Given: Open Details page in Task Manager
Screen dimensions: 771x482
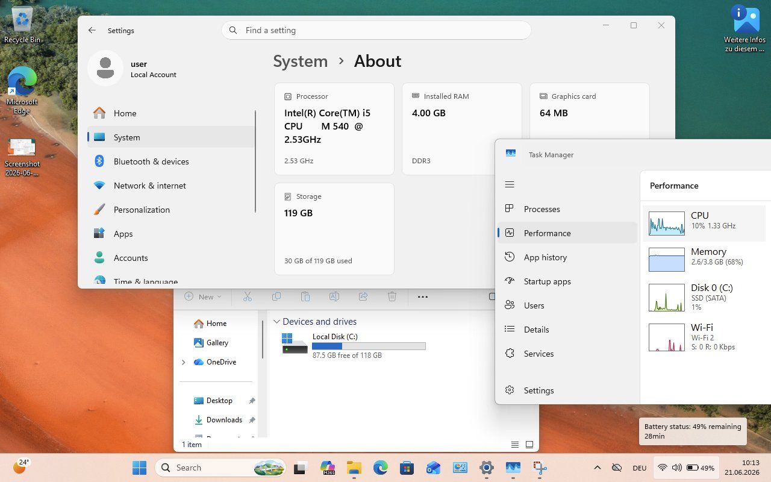Looking at the screenshot, I should coord(567,330).
